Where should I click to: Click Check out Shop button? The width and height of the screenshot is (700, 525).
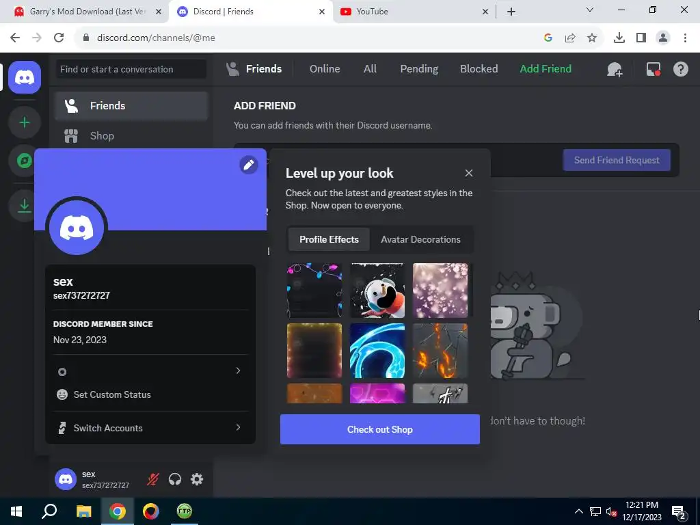(380, 429)
